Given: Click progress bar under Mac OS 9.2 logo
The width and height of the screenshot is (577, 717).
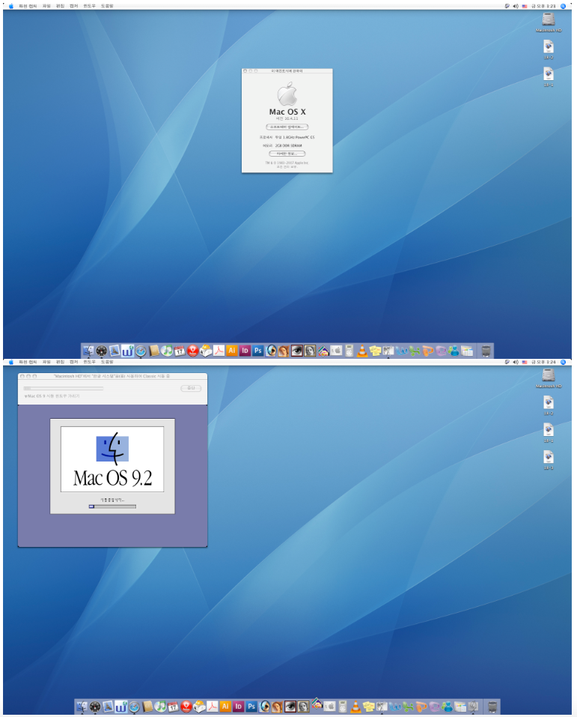Looking at the screenshot, I should click(x=112, y=506).
